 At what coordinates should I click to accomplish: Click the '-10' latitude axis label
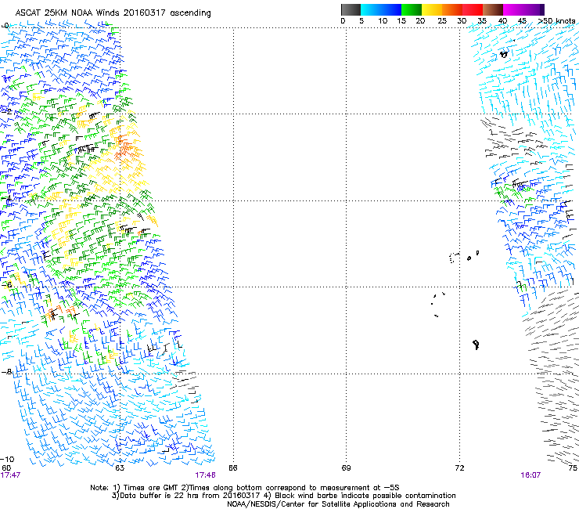click(x=7, y=459)
